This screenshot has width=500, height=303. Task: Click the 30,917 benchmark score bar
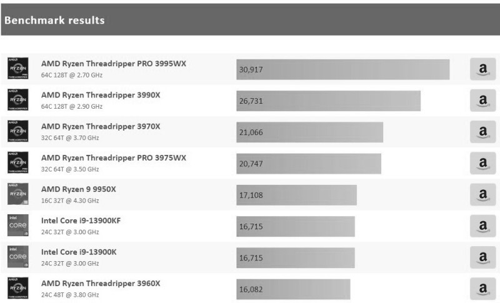click(x=342, y=69)
